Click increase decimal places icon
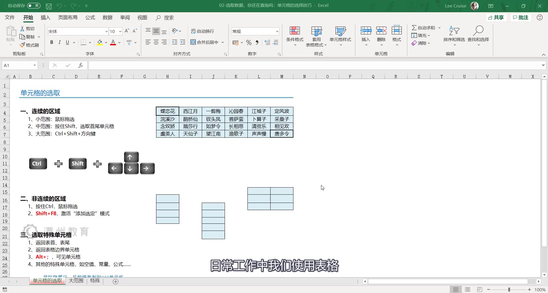The height and width of the screenshot is (293, 548). click(x=267, y=42)
